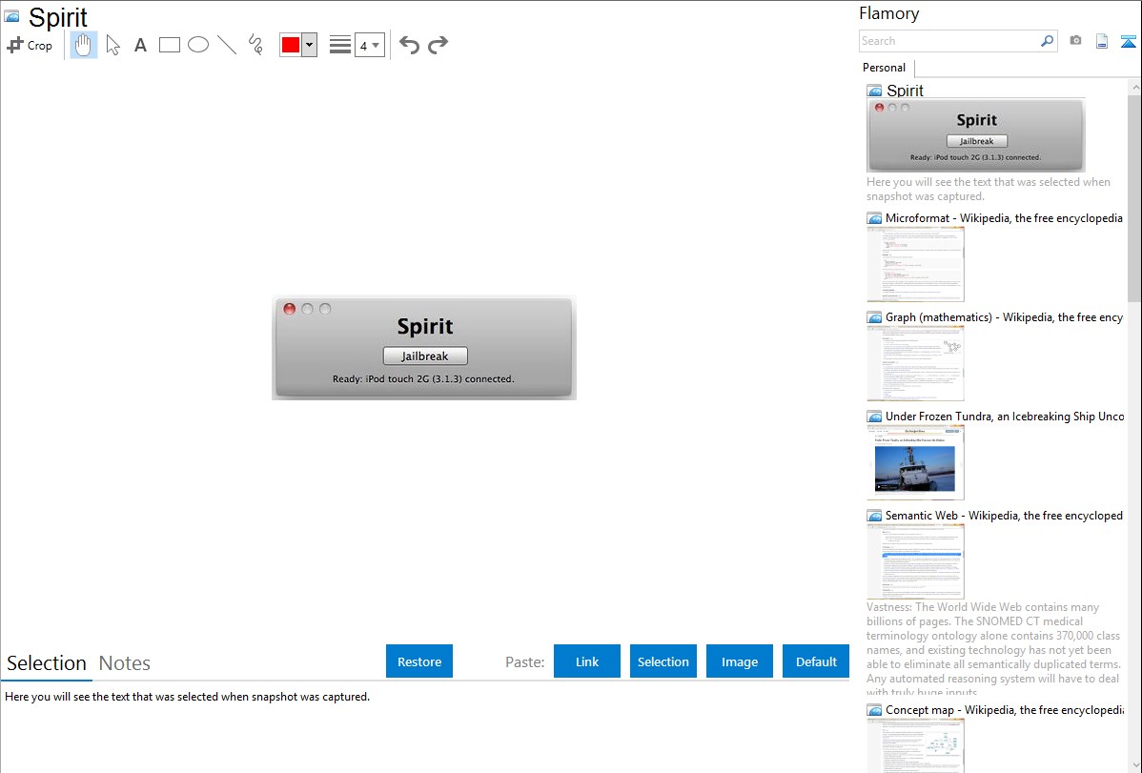
Task: Select the 'Microformat - Wikipedia' snapshot title
Action: (x=1004, y=218)
